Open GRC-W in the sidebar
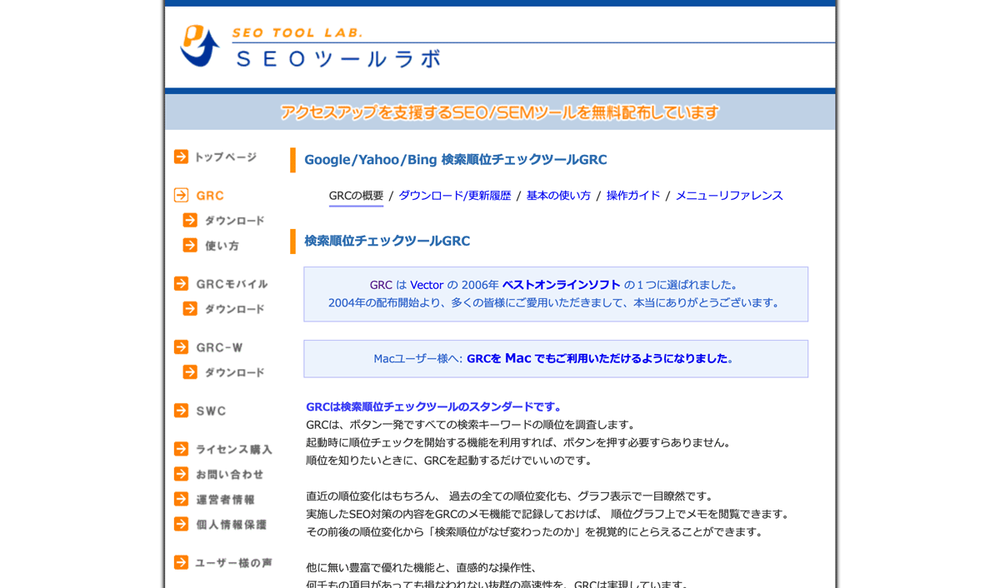The image size is (1000, 588). pos(219,347)
